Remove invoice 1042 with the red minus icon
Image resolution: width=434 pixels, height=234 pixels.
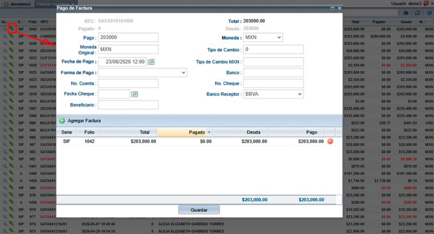point(330,142)
